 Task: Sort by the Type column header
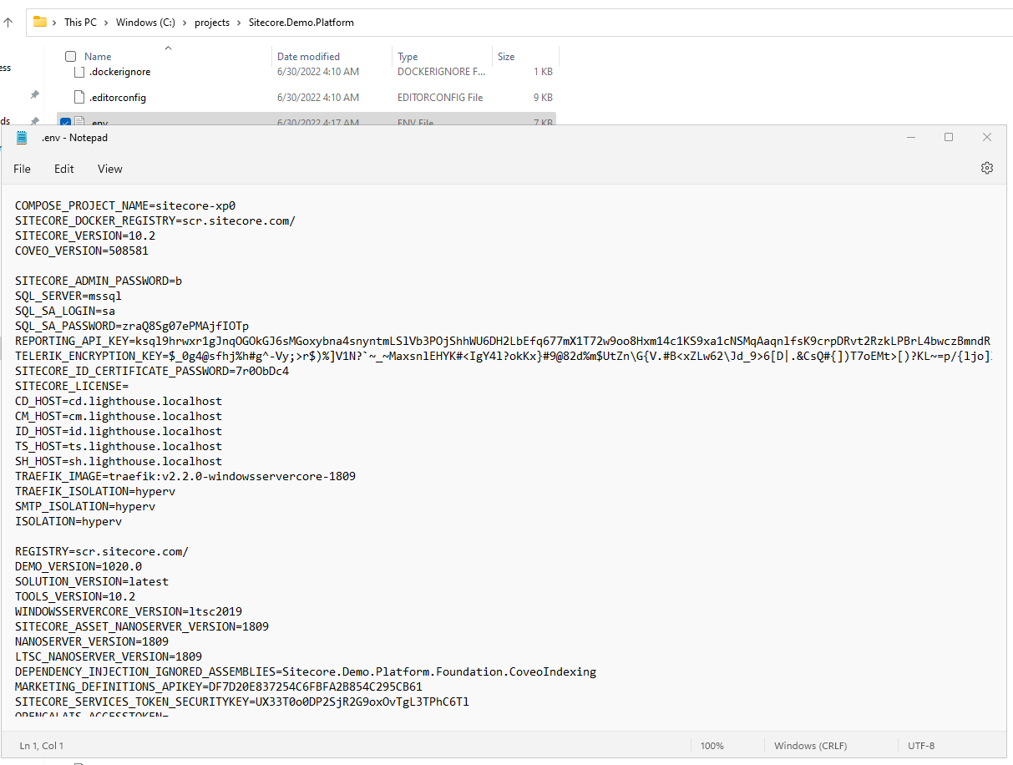coord(408,57)
